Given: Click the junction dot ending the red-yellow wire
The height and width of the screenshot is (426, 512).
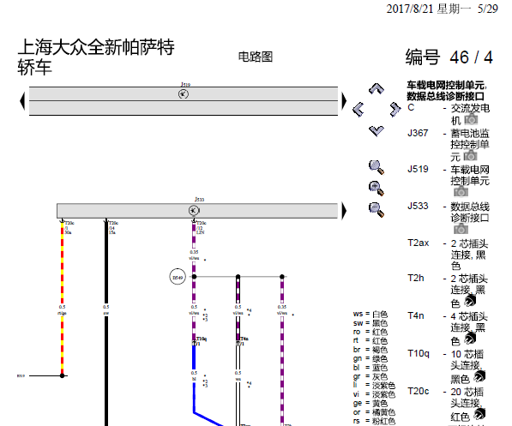Looking at the screenshot, I should click(x=62, y=375).
